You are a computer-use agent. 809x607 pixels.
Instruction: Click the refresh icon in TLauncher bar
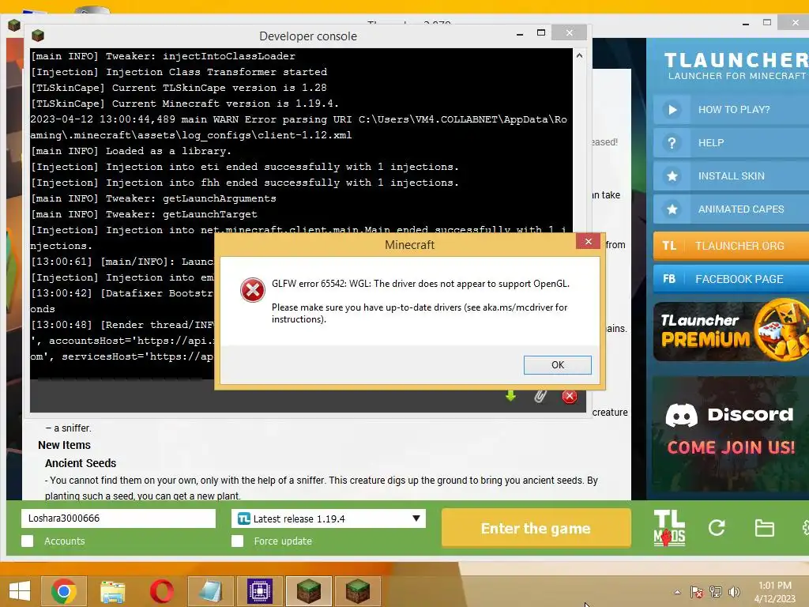(717, 527)
